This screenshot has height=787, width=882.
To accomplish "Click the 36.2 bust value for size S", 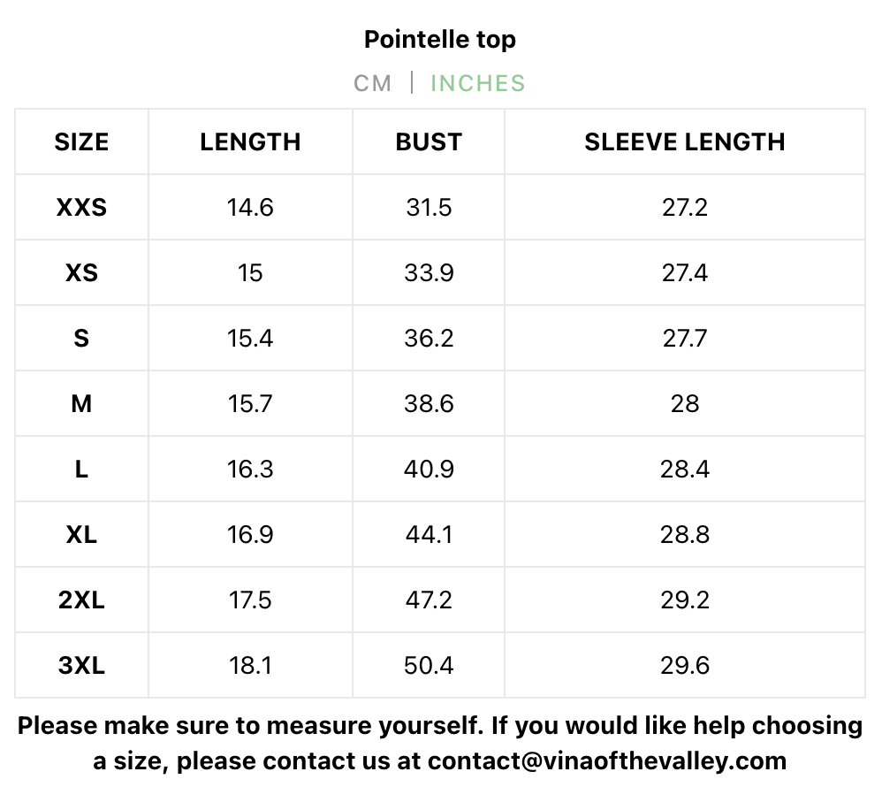I will (429, 338).
